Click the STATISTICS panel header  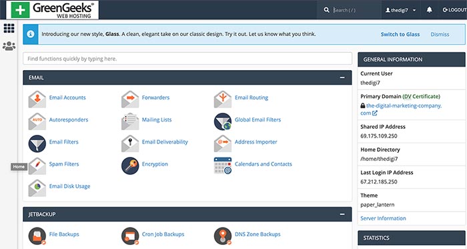point(412,238)
